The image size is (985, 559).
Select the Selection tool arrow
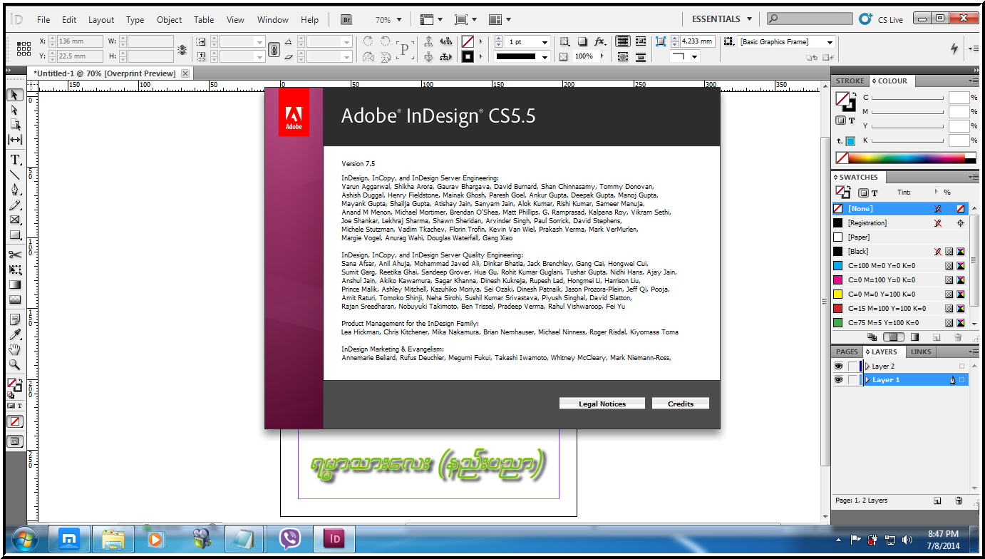(15, 95)
